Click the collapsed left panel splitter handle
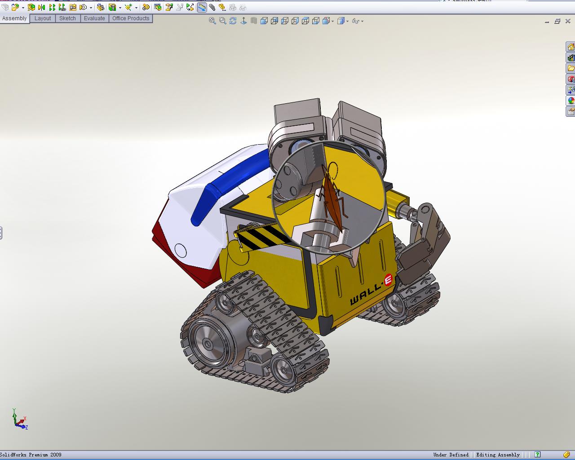The height and width of the screenshot is (460, 575). (x=1, y=233)
